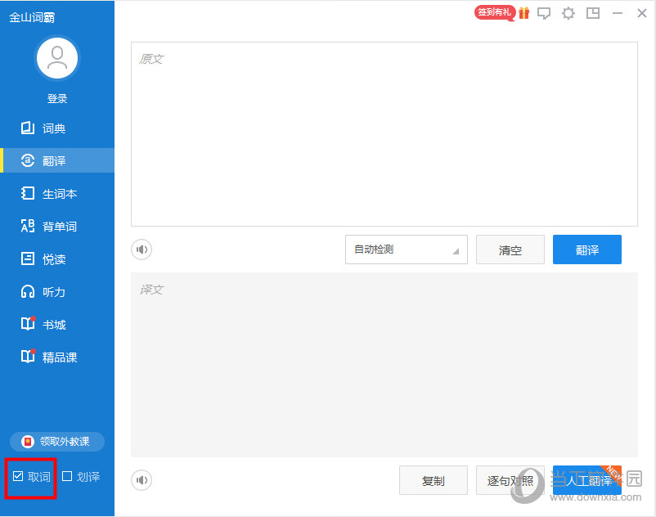Go to 背单词 word memorization
656x517 pixels.
point(57,226)
